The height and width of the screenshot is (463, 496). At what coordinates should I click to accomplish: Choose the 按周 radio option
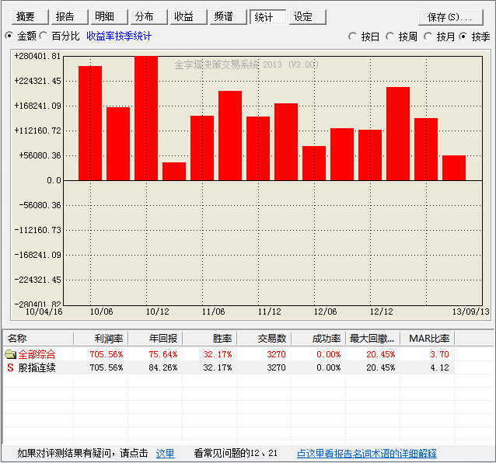pyautogui.click(x=390, y=37)
